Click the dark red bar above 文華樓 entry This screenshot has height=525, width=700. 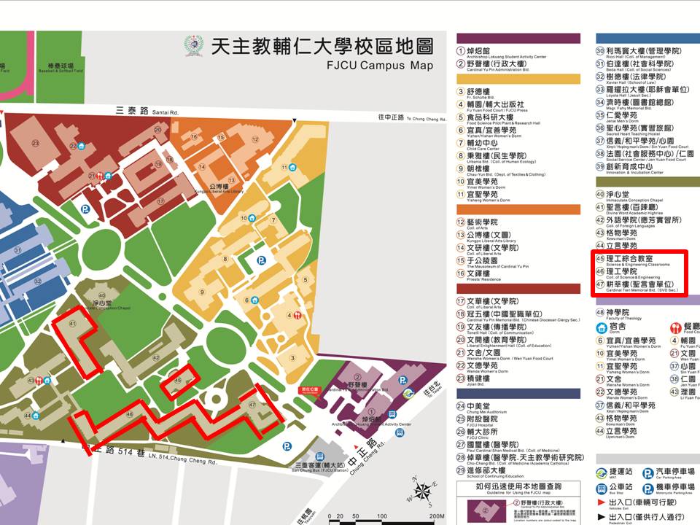tap(518, 290)
